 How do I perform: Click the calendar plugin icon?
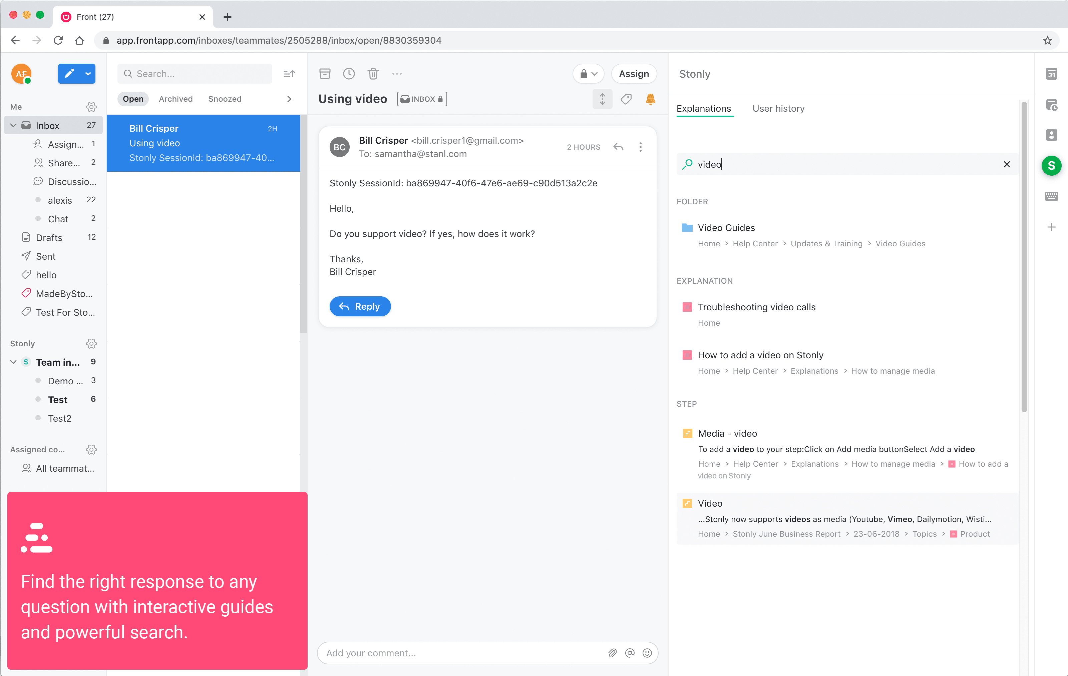1051,74
